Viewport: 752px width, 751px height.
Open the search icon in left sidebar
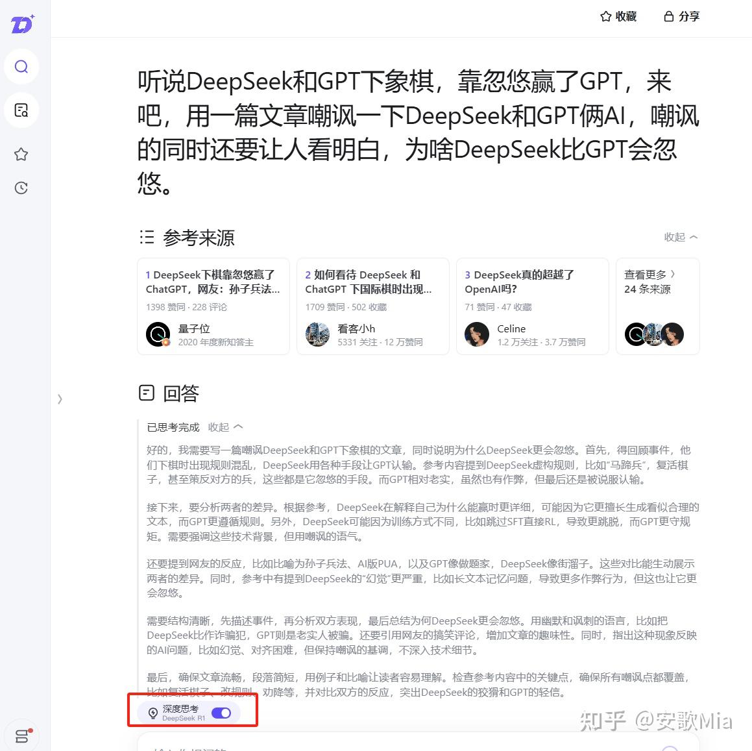(21, 66)
